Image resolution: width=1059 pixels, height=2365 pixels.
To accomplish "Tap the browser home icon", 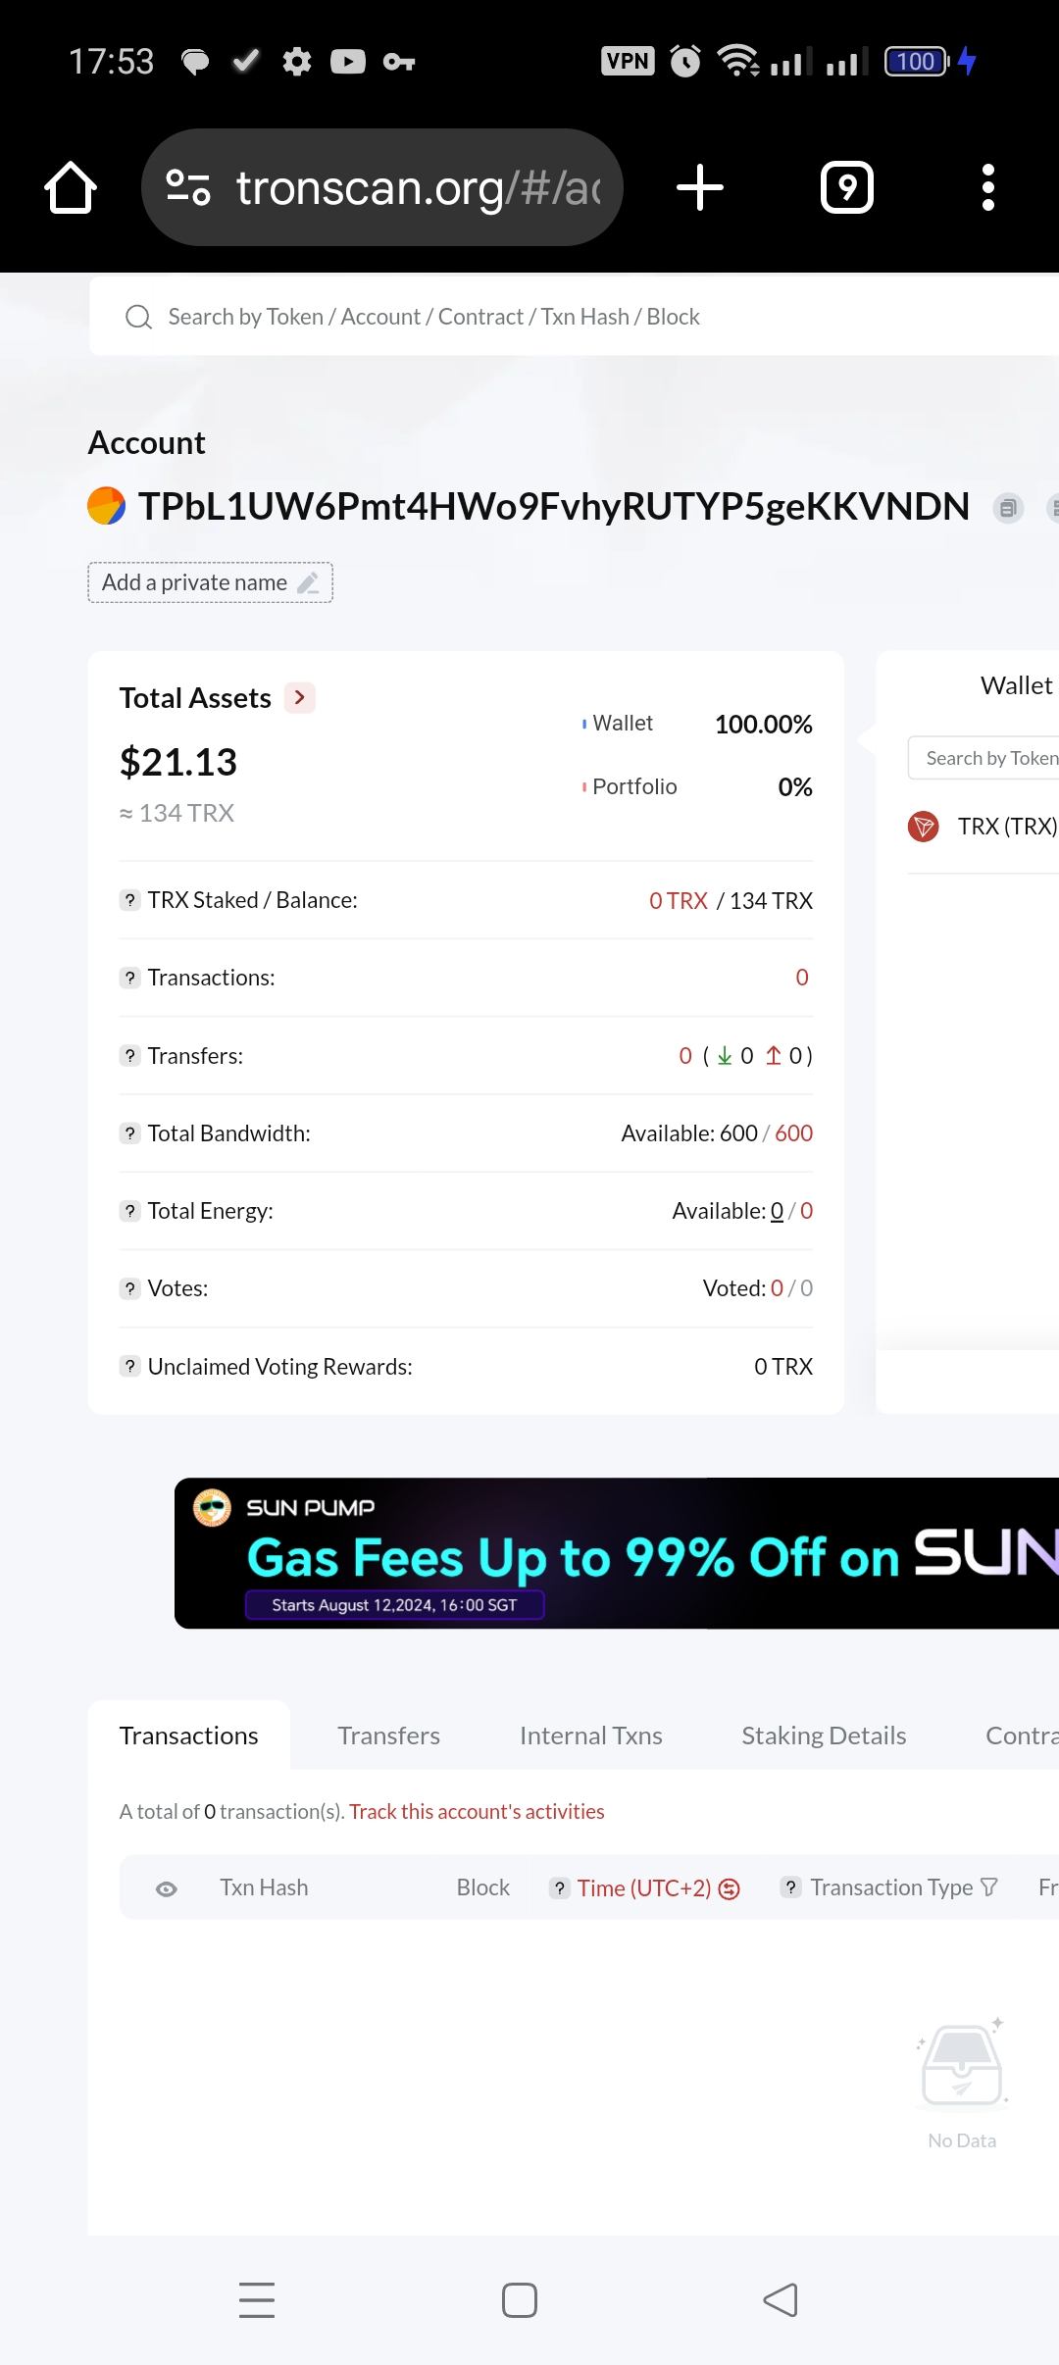I will [71, 187].
